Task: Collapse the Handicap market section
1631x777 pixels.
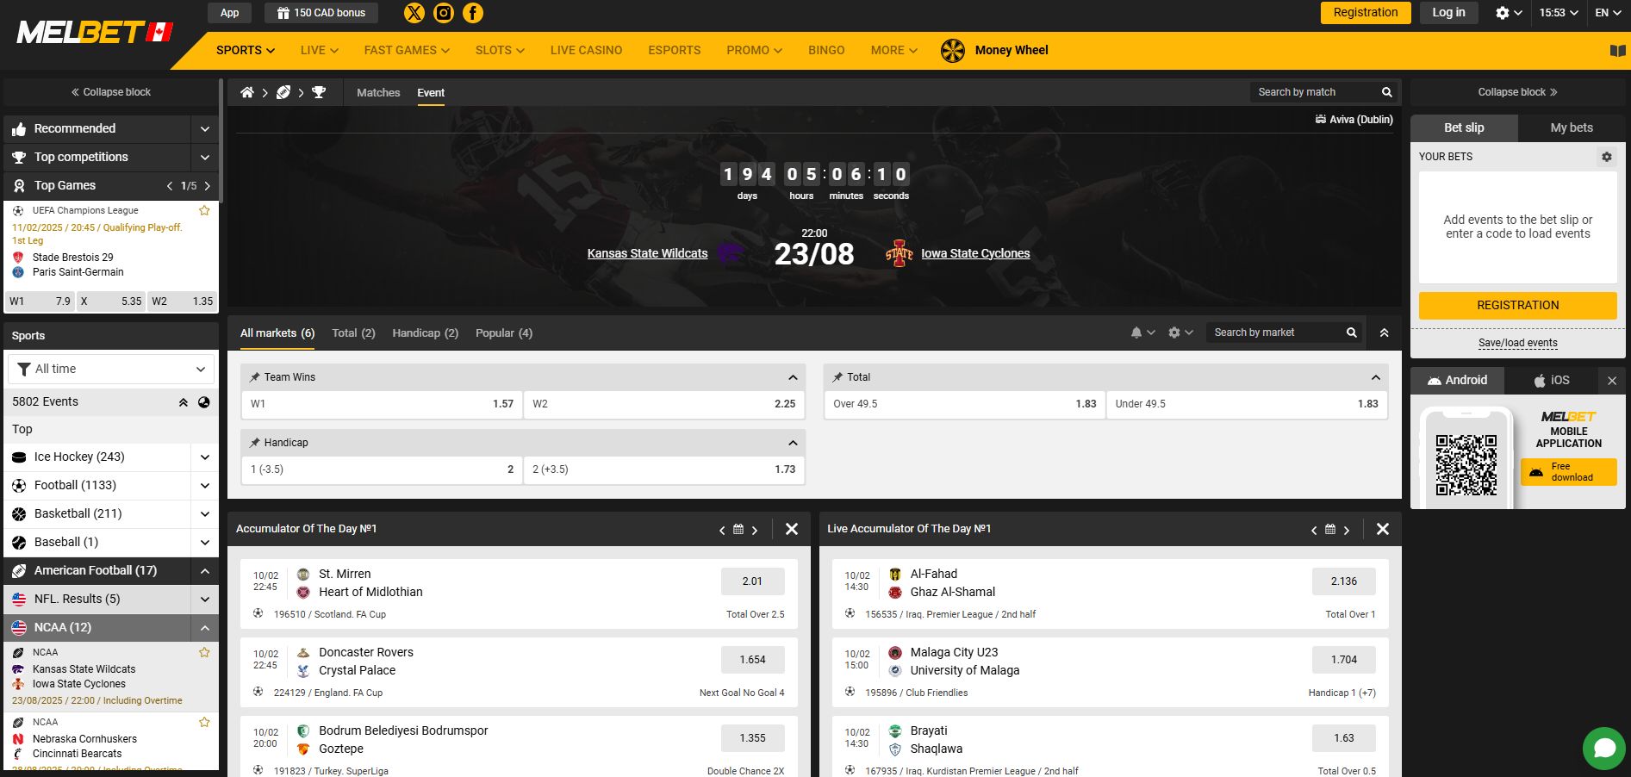Action: click(x=793, y=443)
